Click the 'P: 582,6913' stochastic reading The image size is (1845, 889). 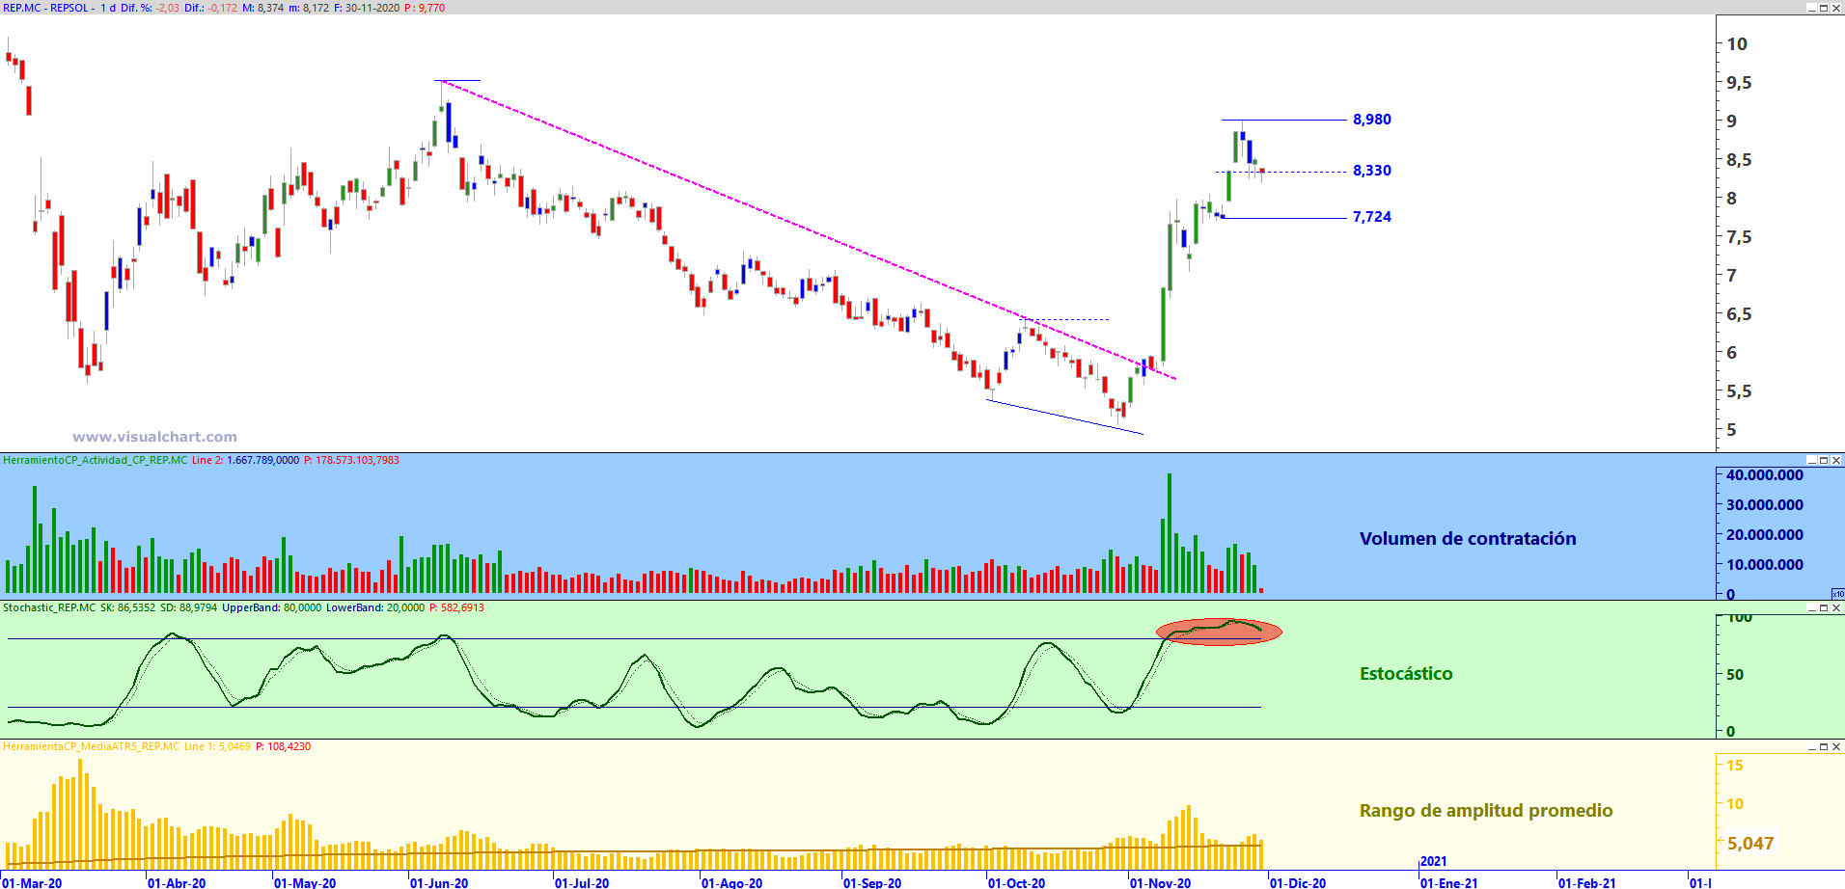[x=456, y=608]
